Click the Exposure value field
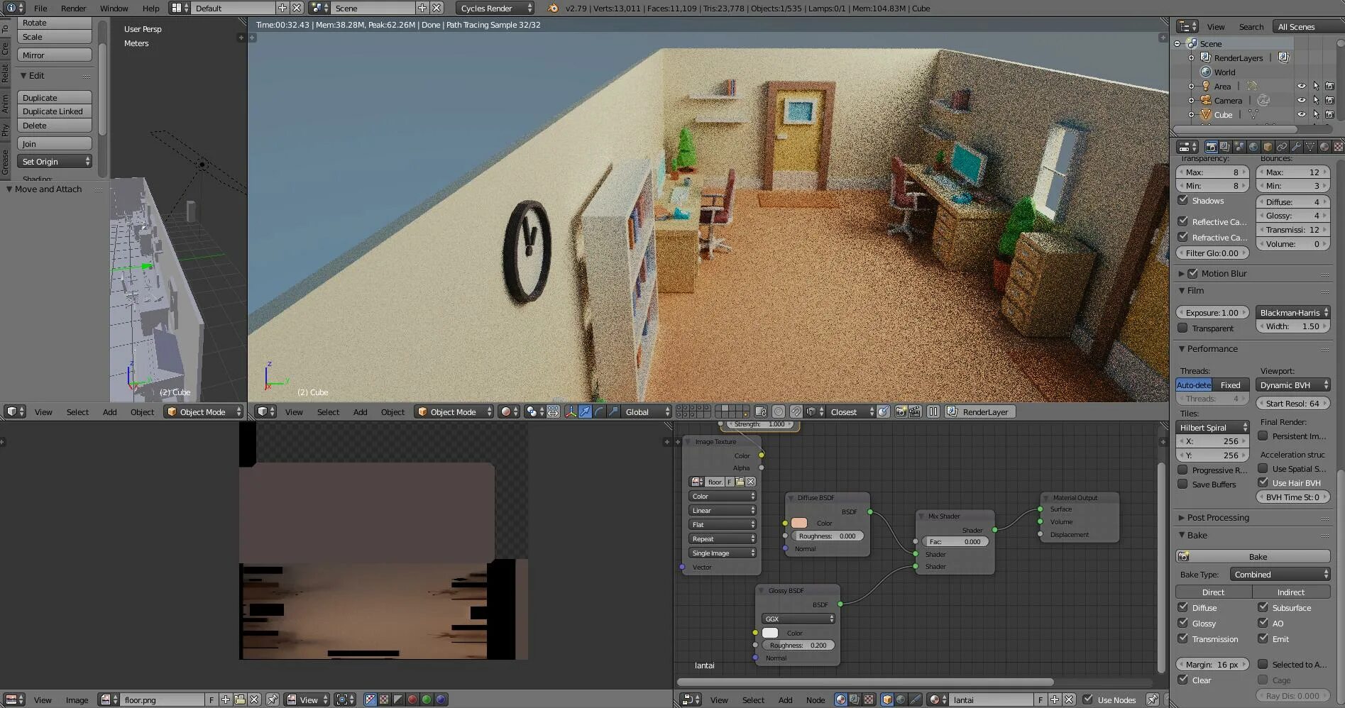Viewport: 1345px width, 708px height. pos(1212,312)
